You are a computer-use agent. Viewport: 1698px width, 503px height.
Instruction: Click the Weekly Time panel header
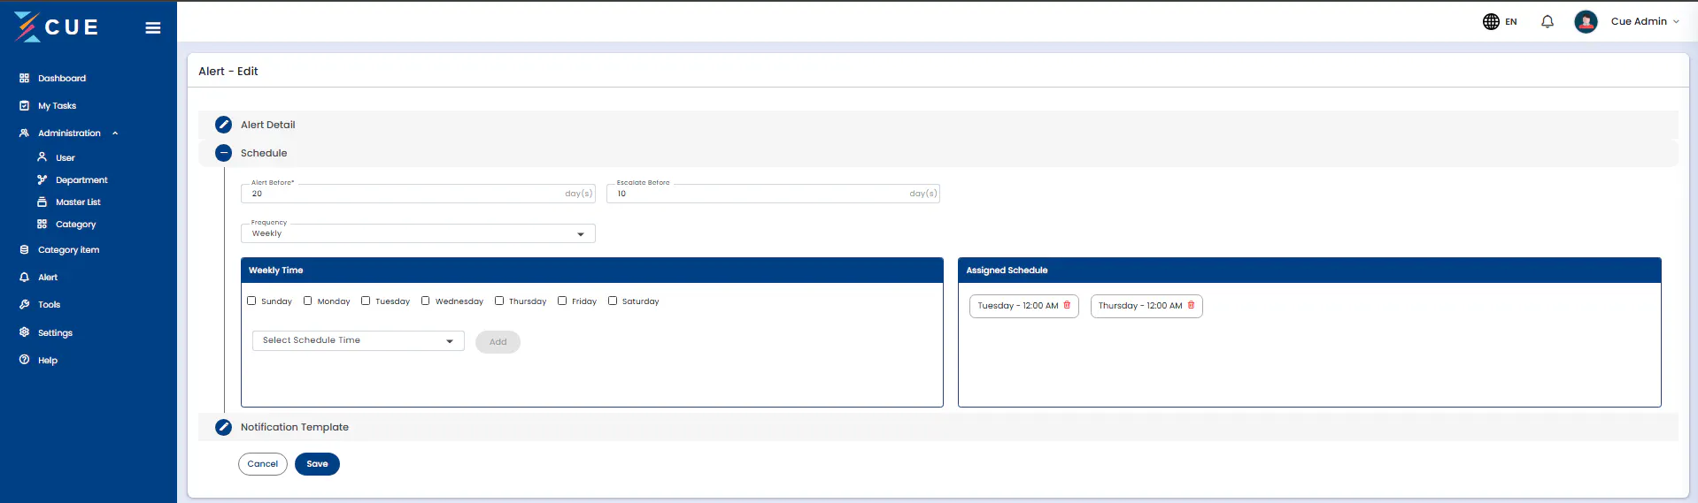click(592, 271)
